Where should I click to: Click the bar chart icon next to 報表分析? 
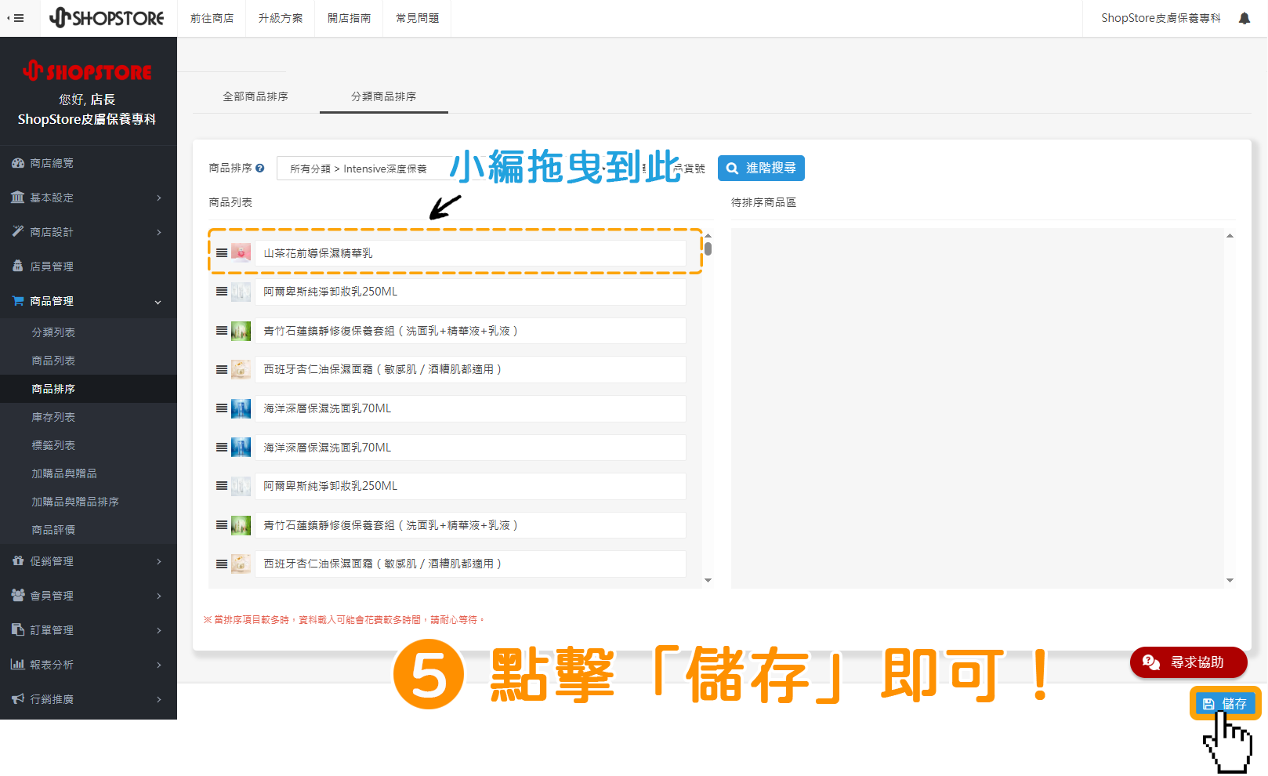[18, 664]
